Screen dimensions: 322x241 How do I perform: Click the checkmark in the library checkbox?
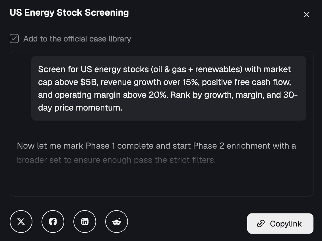click(14, 38)
